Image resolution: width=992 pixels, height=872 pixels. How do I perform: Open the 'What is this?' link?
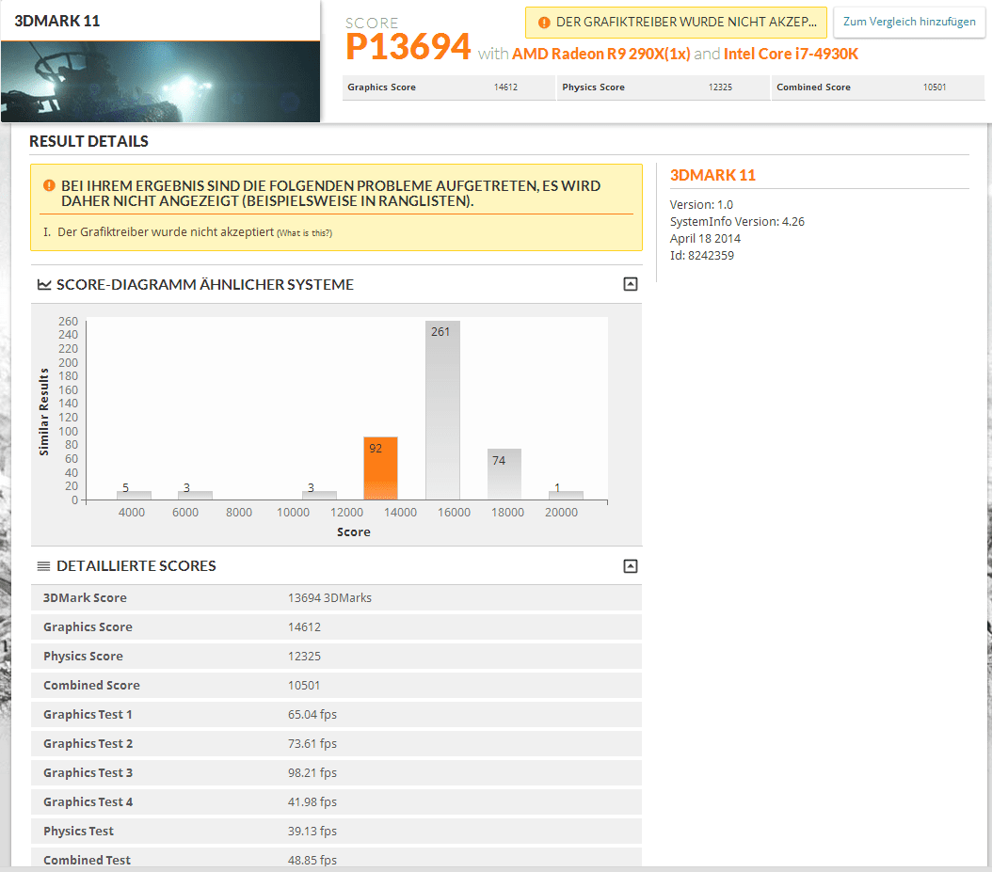304,233
